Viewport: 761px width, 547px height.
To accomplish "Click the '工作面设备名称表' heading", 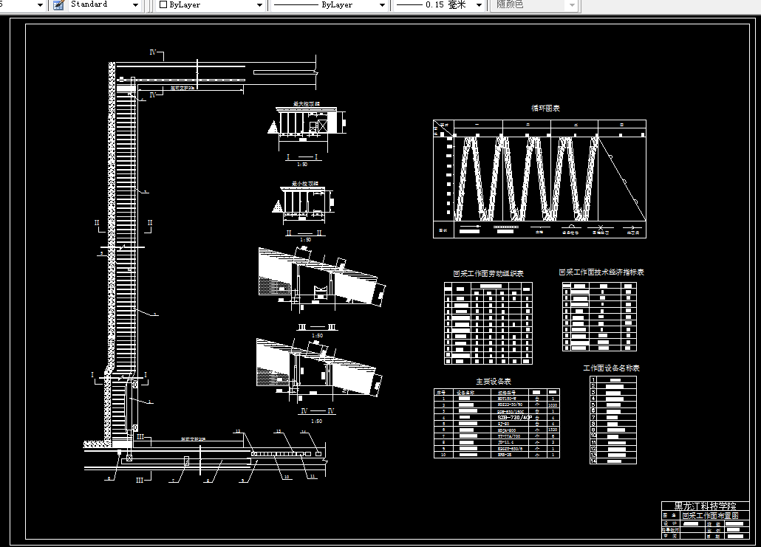I will coord(611,368).
